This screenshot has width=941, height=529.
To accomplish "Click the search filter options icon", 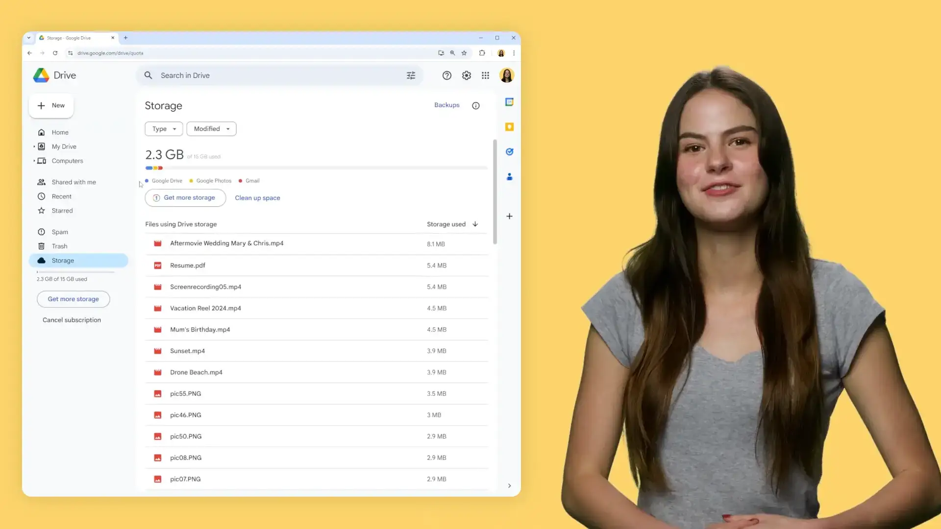I will point(411,75).
